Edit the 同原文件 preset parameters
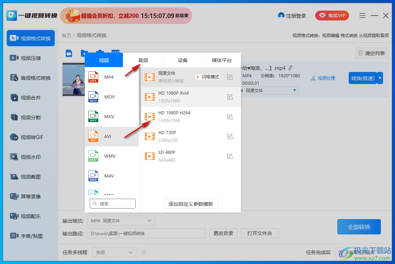 (x=230, y=77)
